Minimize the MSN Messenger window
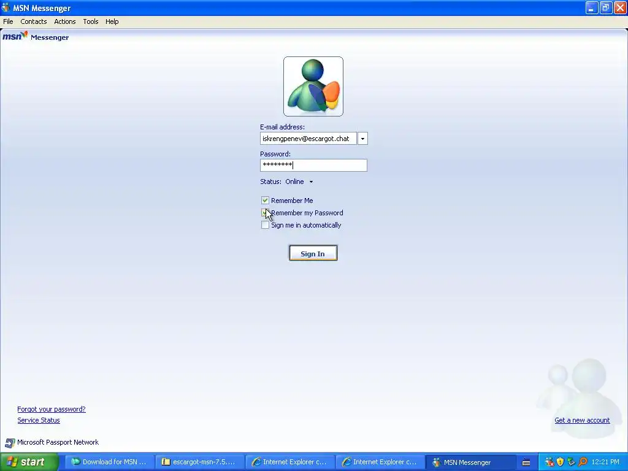 [592, 7]
